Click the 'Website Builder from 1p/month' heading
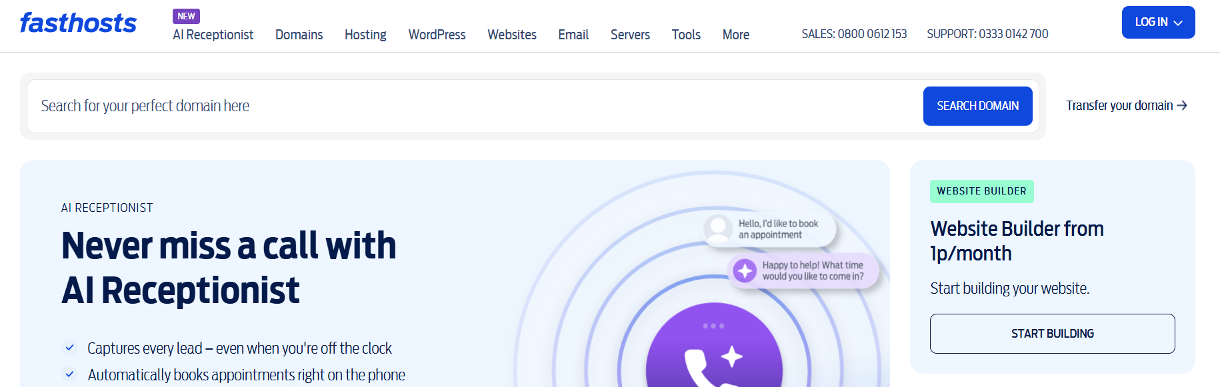Viewport: 1220px width, 387px height. click(x=1017, y=241)
